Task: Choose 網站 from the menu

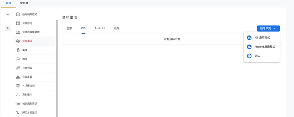Action: [x=262, y=56]
